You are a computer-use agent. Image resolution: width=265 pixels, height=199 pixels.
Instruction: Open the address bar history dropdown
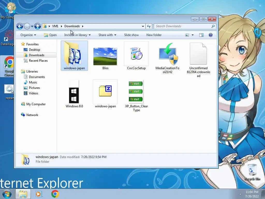(143, 26)
